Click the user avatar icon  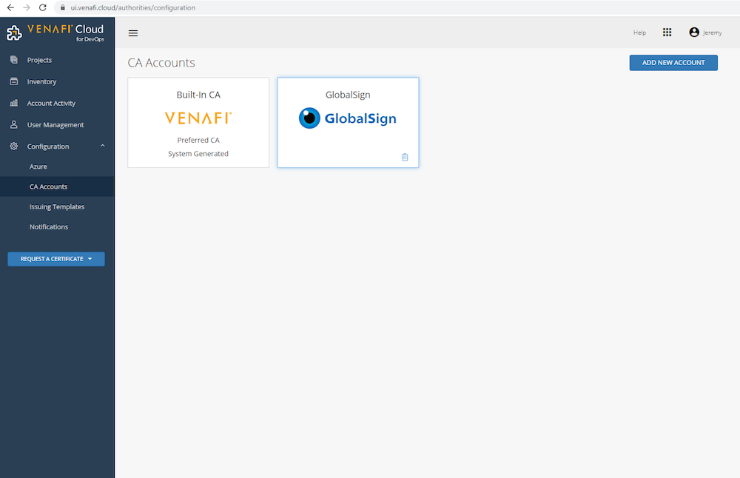click(694, 32)
